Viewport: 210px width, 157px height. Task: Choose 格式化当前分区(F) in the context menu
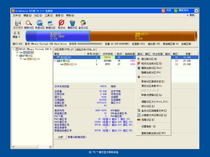[x=153, y=63]
